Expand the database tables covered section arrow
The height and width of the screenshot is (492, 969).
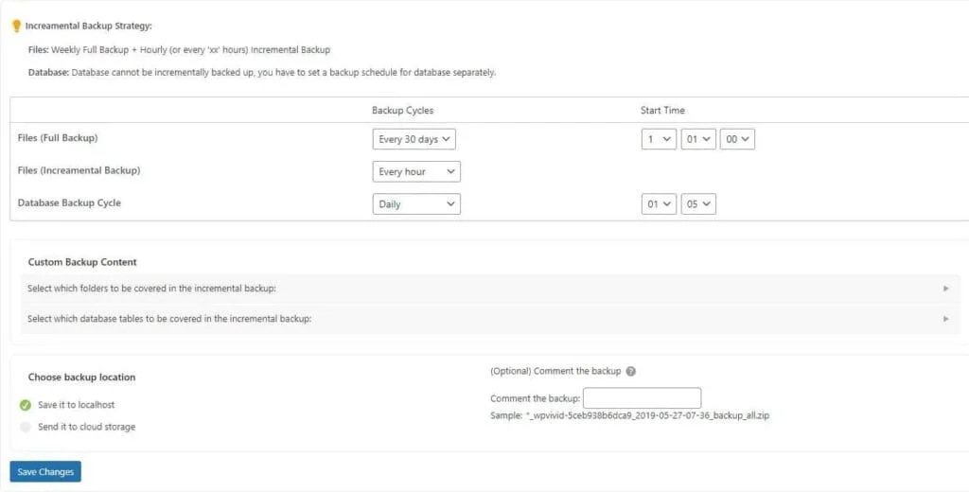[x=945, y=319]
